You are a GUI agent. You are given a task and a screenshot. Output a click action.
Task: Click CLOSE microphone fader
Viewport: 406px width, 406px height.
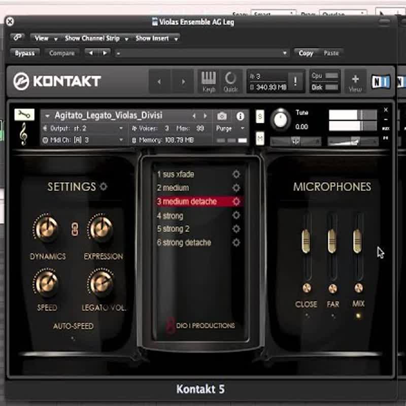pos(306,241)
